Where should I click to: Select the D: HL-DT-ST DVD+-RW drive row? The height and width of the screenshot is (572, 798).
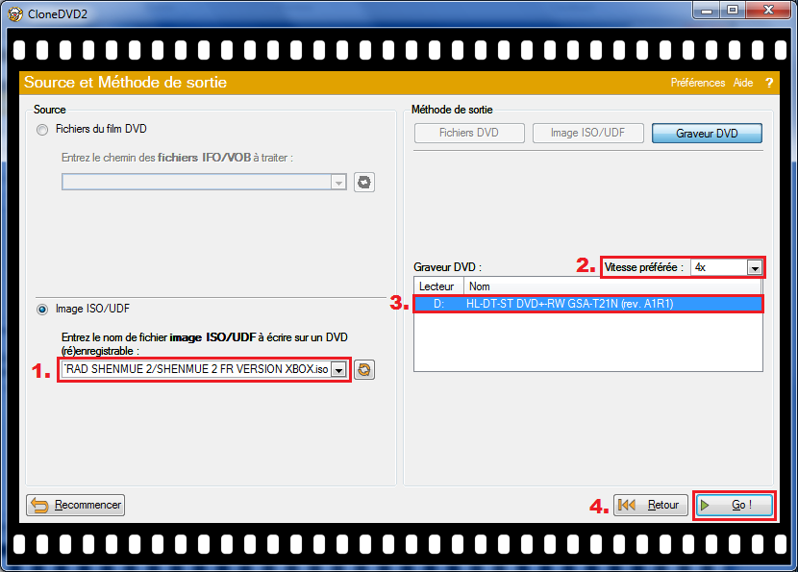point(587,304)
